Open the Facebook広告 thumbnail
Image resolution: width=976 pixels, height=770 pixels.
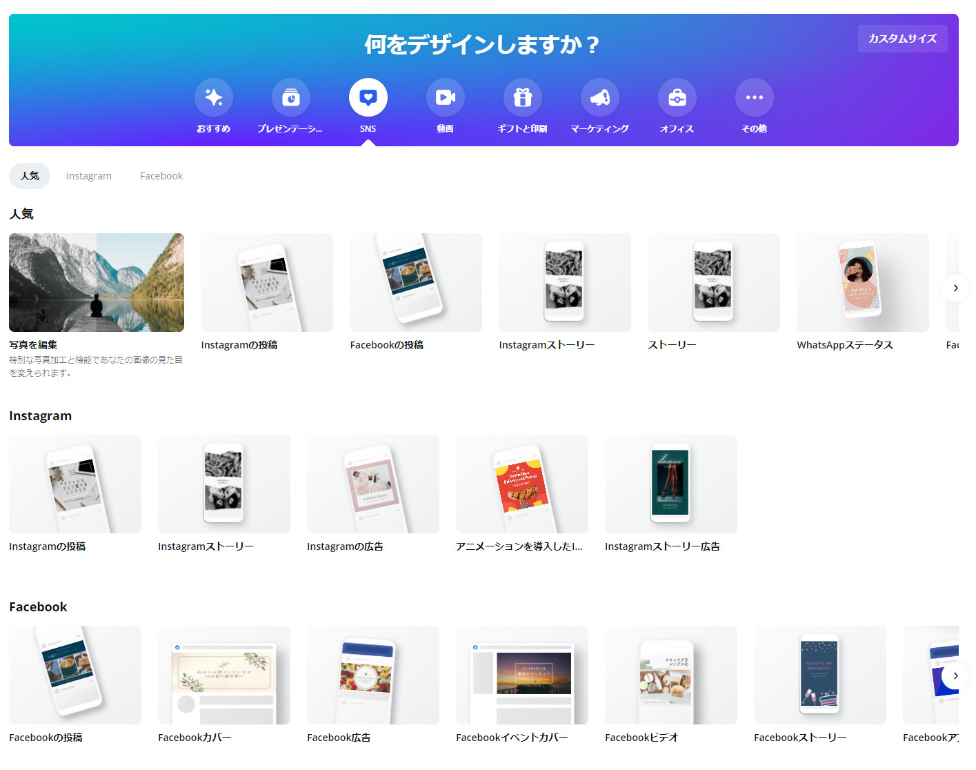(373, 675)
